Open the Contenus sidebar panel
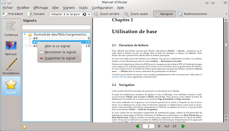The height and width of the screenshot is (131, 229). click(11, 28)
